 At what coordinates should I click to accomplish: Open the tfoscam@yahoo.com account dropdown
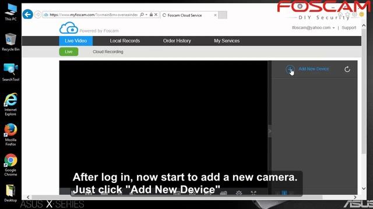tap(314, 28)
